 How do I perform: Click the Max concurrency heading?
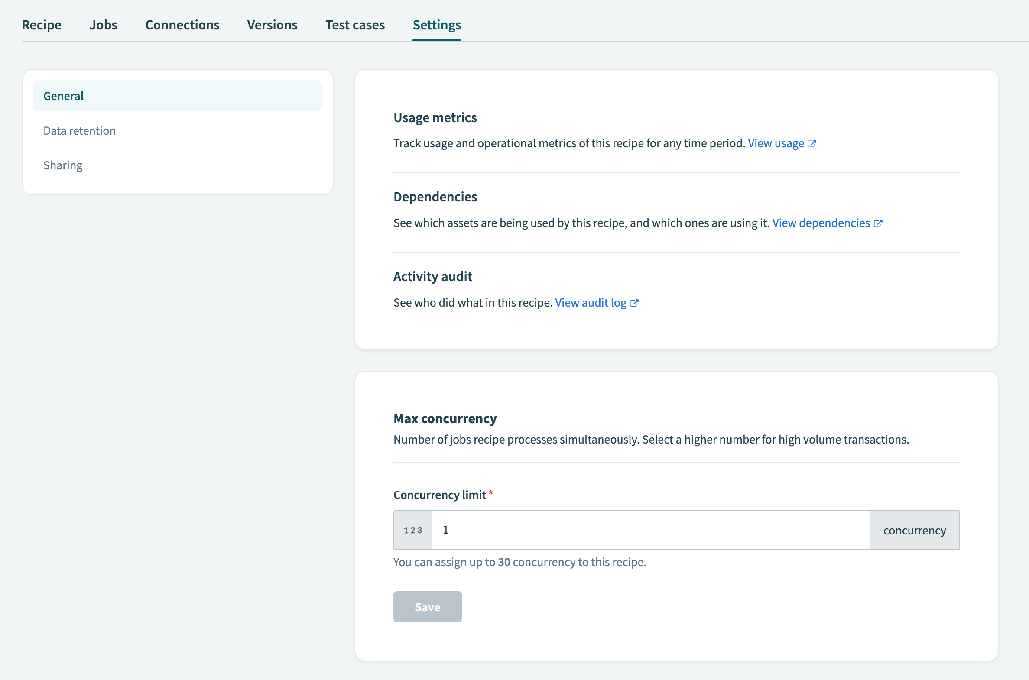click(x=445, y=418)
